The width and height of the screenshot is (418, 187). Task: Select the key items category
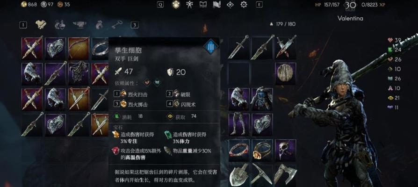point(117,25)
